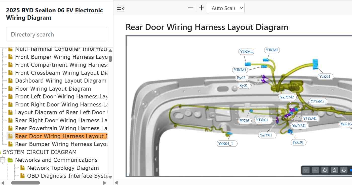Select the highlighted Rear Door Wiring Harness item
This screenshot has height=185, width=352.
(x=61, y=136)
